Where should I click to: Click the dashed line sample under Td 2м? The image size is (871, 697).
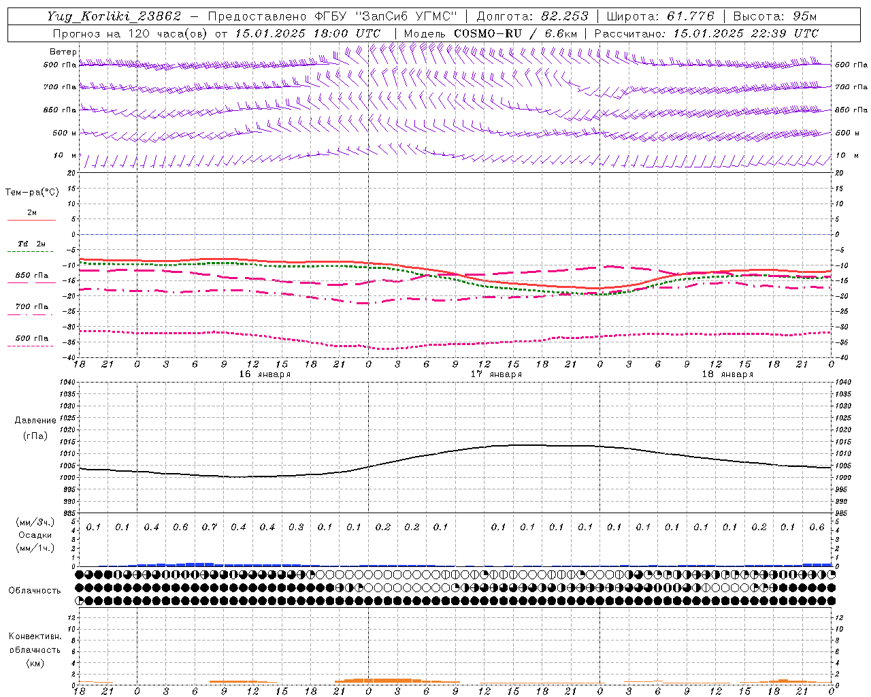pos(31,252)
